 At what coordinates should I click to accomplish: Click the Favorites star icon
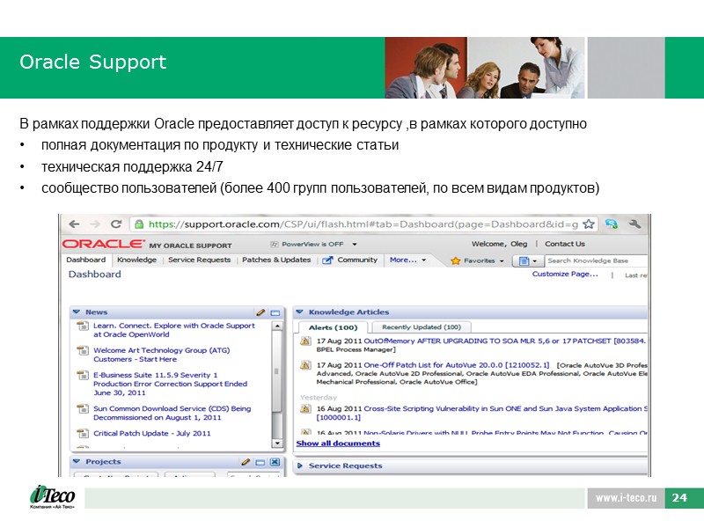pyautogui.click(x=455, y=260)
